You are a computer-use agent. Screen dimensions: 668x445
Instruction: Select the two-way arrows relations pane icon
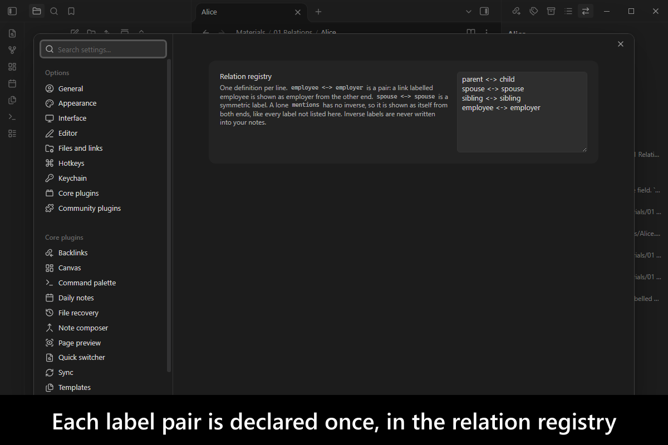(586, 11)
